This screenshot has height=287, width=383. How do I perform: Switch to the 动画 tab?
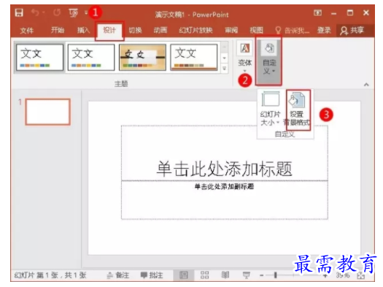(160, 30)
